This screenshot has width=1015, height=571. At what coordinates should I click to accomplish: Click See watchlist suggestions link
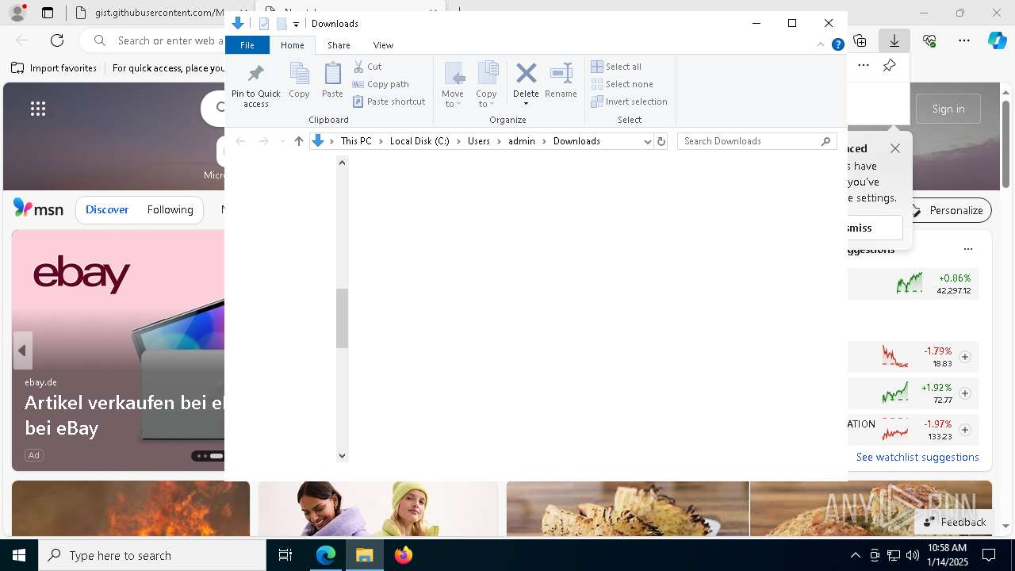917,457
